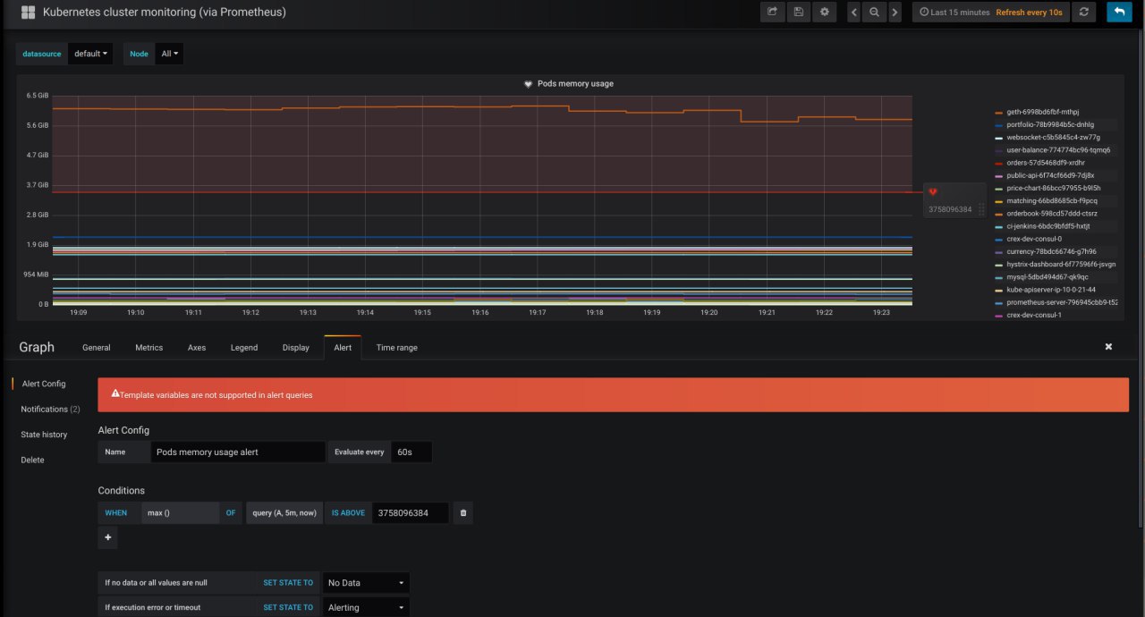The image size is (1145, 617).
Task: Click the Refresh every 10s label
Action: point(1030,13)
